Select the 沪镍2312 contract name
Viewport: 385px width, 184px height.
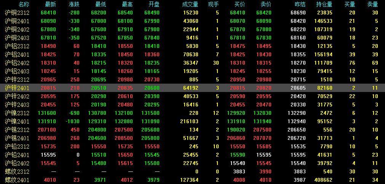tap(17, 113)
